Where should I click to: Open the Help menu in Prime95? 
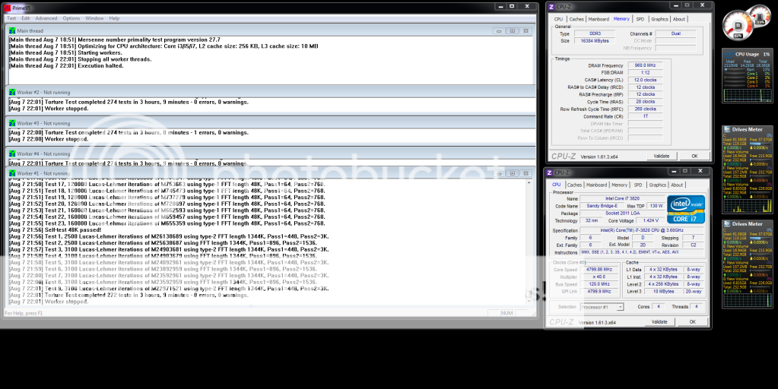pyautogui.click(x=114, y=18)
